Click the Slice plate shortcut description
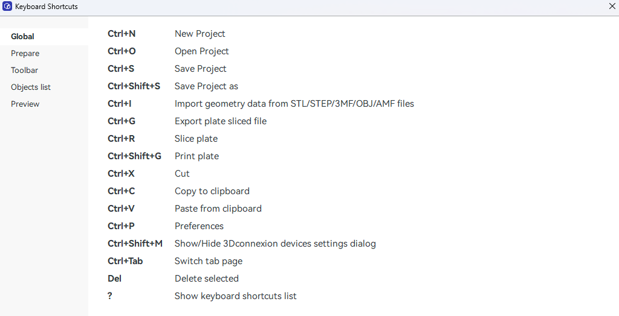The image size is (619, 316). coord(196,139)
